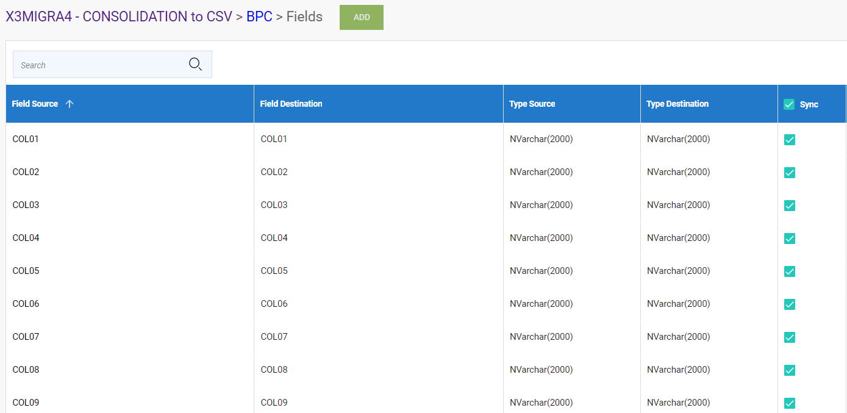Click Type Source NVarchar(2000) in COL08 row
Screen dimensions: 847x413
coord(541,370)
